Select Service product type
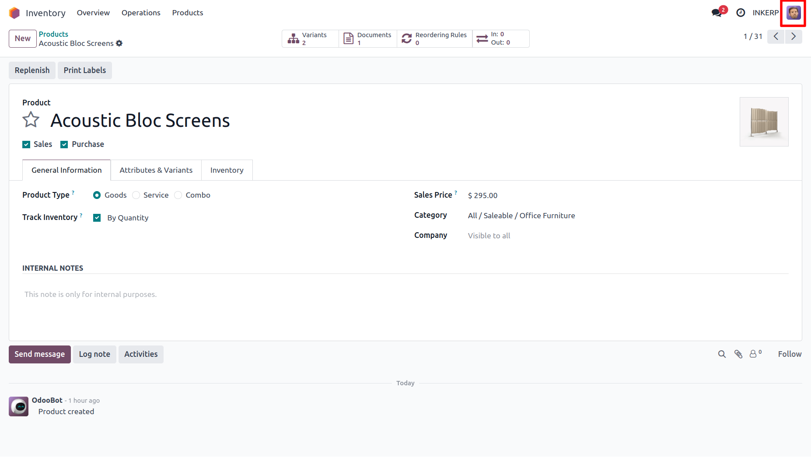Image resolution: width=811 pixels, height=457 pixels. [x=136, y=195]
